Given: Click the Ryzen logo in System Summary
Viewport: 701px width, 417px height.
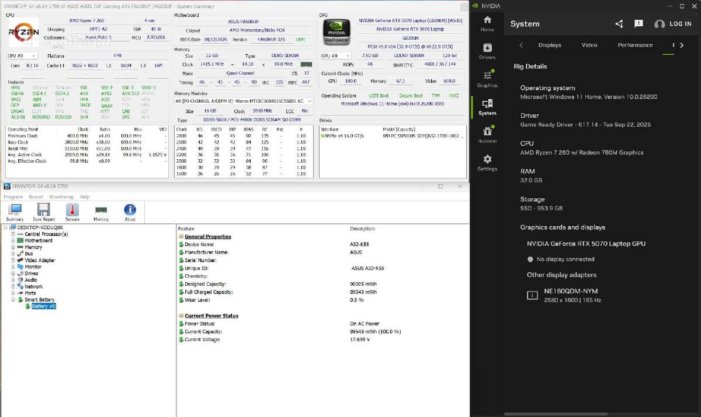Looking at the screenshot, I should click(x=23, y=33).
